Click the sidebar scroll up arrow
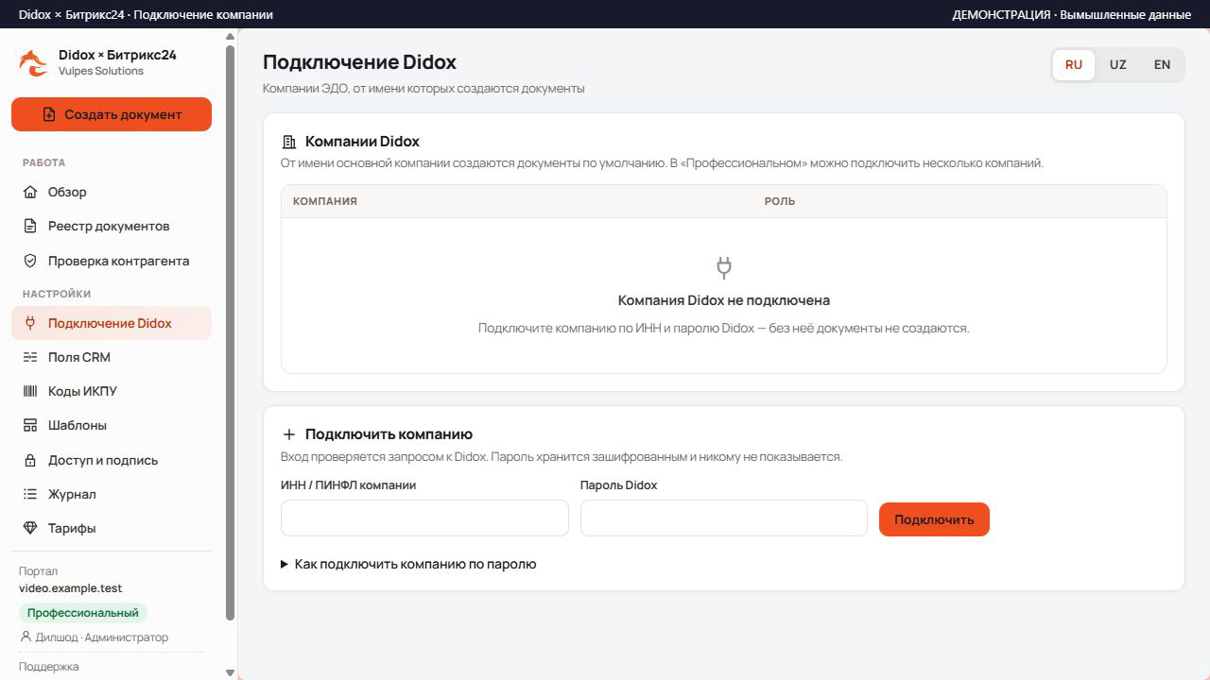The image size is (1210, 680). [230, 37]
